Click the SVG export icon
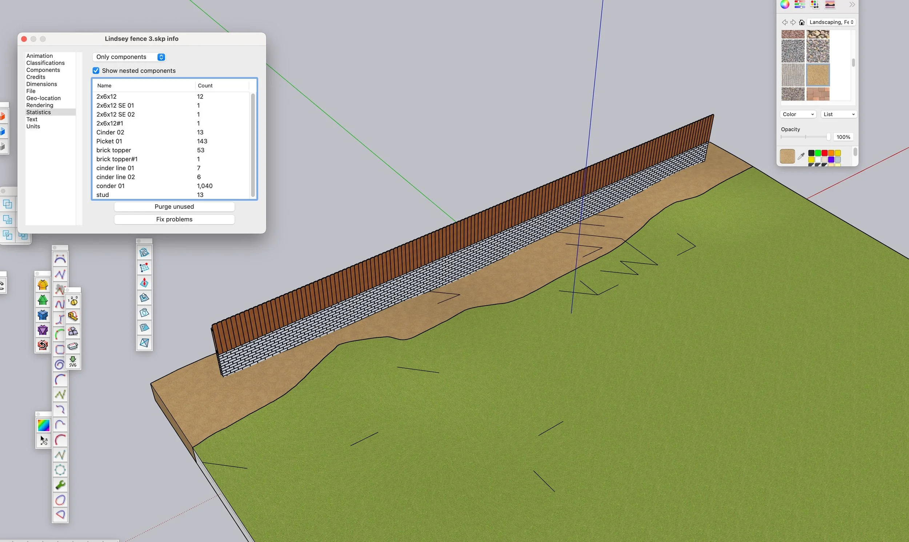Image resolution: width=909 pixels, height=542 pixels. (x=73, y=362)
